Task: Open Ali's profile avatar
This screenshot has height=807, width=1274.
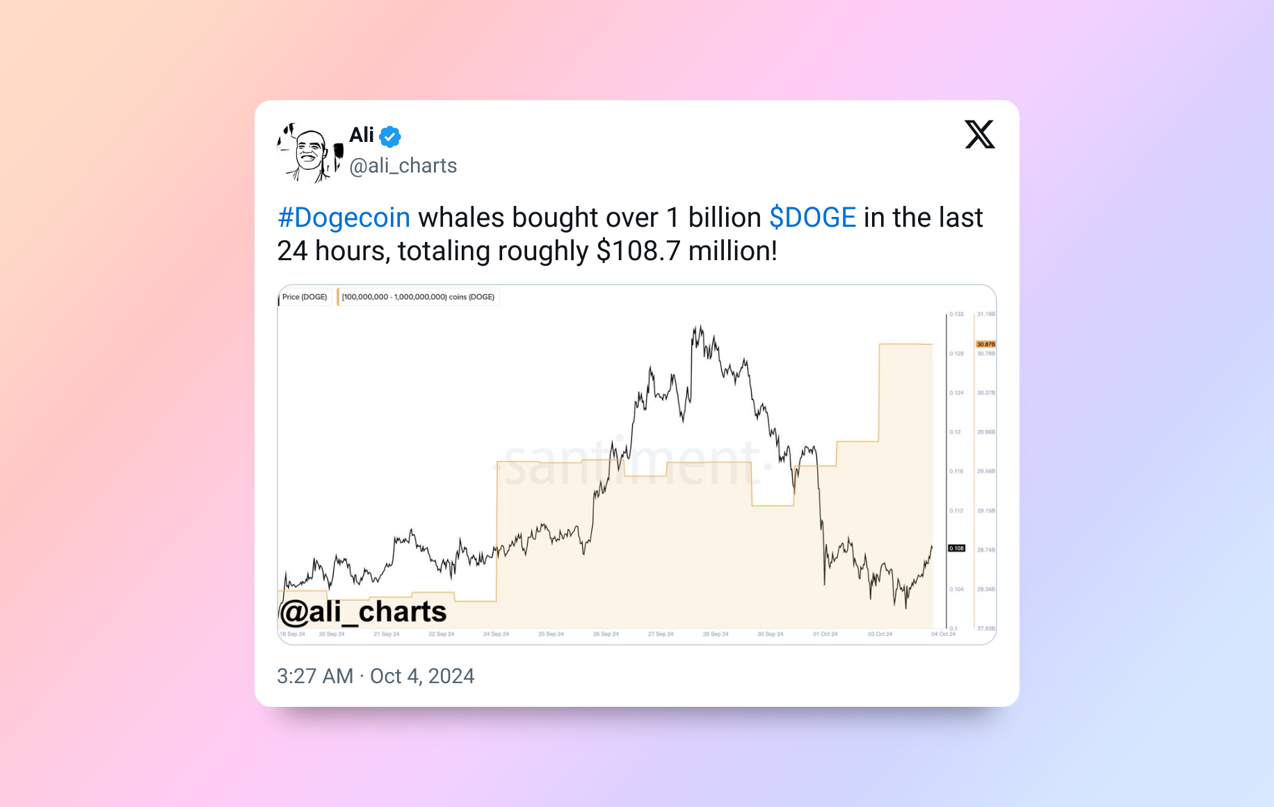Action: tap(310, 152)
